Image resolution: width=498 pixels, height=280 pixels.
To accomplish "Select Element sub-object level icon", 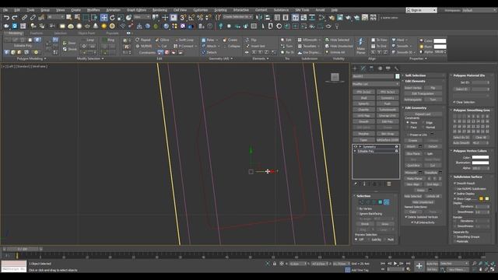I will click(x=387, y=202).
